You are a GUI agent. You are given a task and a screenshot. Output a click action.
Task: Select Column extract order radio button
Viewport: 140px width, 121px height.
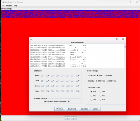[x=105, y=75]
